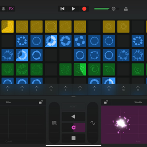
Task: Trigger column 10 with its arrow
Action: pos(123,89)
